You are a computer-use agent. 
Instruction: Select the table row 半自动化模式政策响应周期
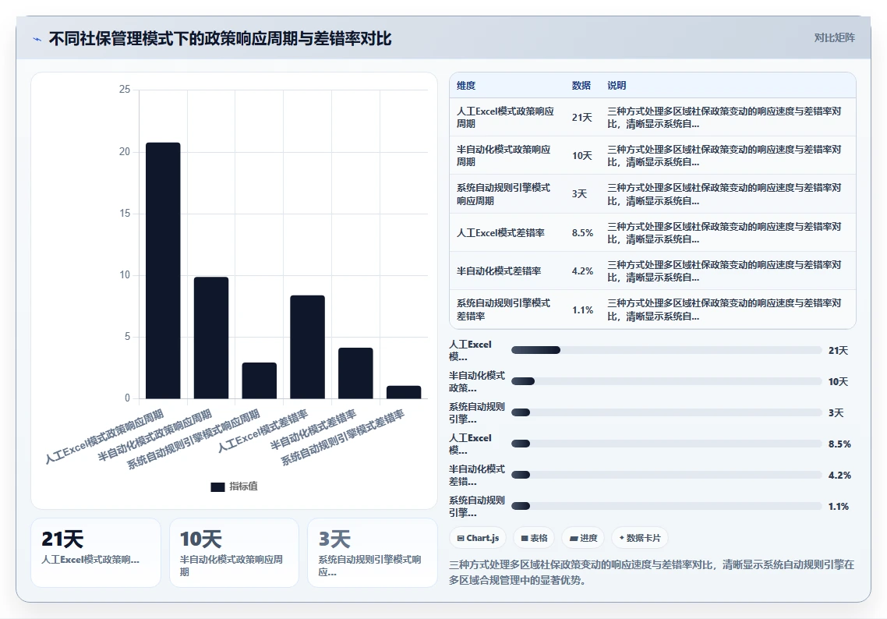coord(652,156)
